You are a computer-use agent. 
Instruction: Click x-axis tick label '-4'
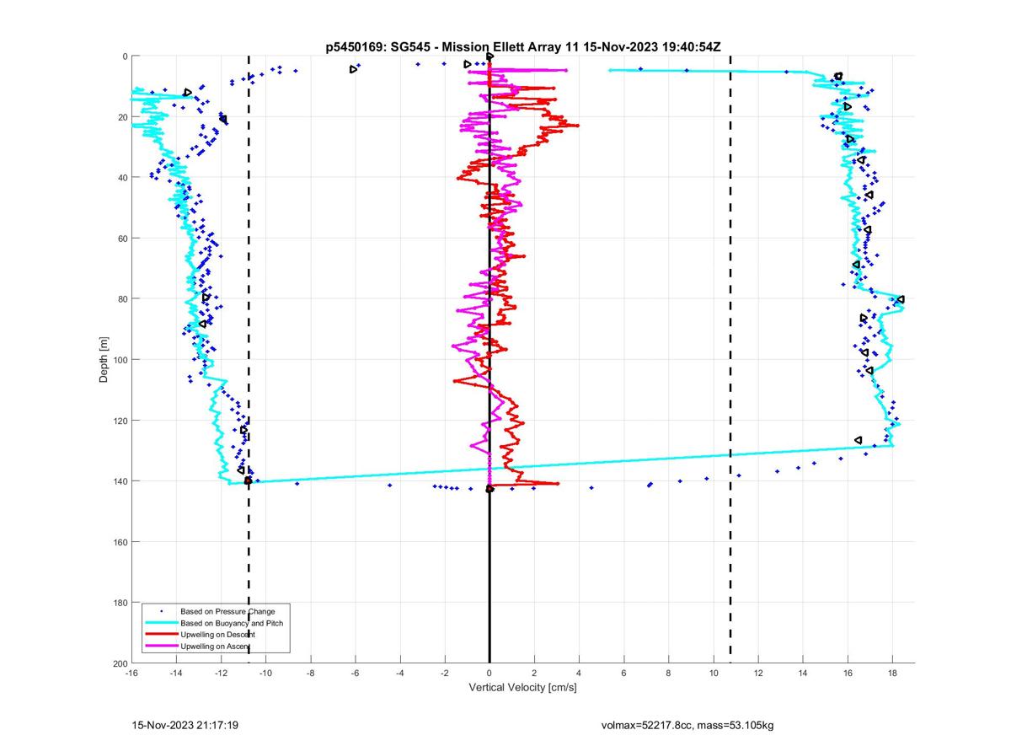point(399,673)
